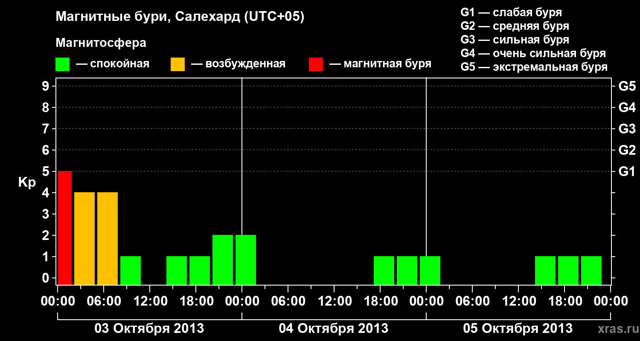Click the green bar above 18:00 on 03 Октября
Viewport: 640px width, 341px height.
tap(200, 270)
